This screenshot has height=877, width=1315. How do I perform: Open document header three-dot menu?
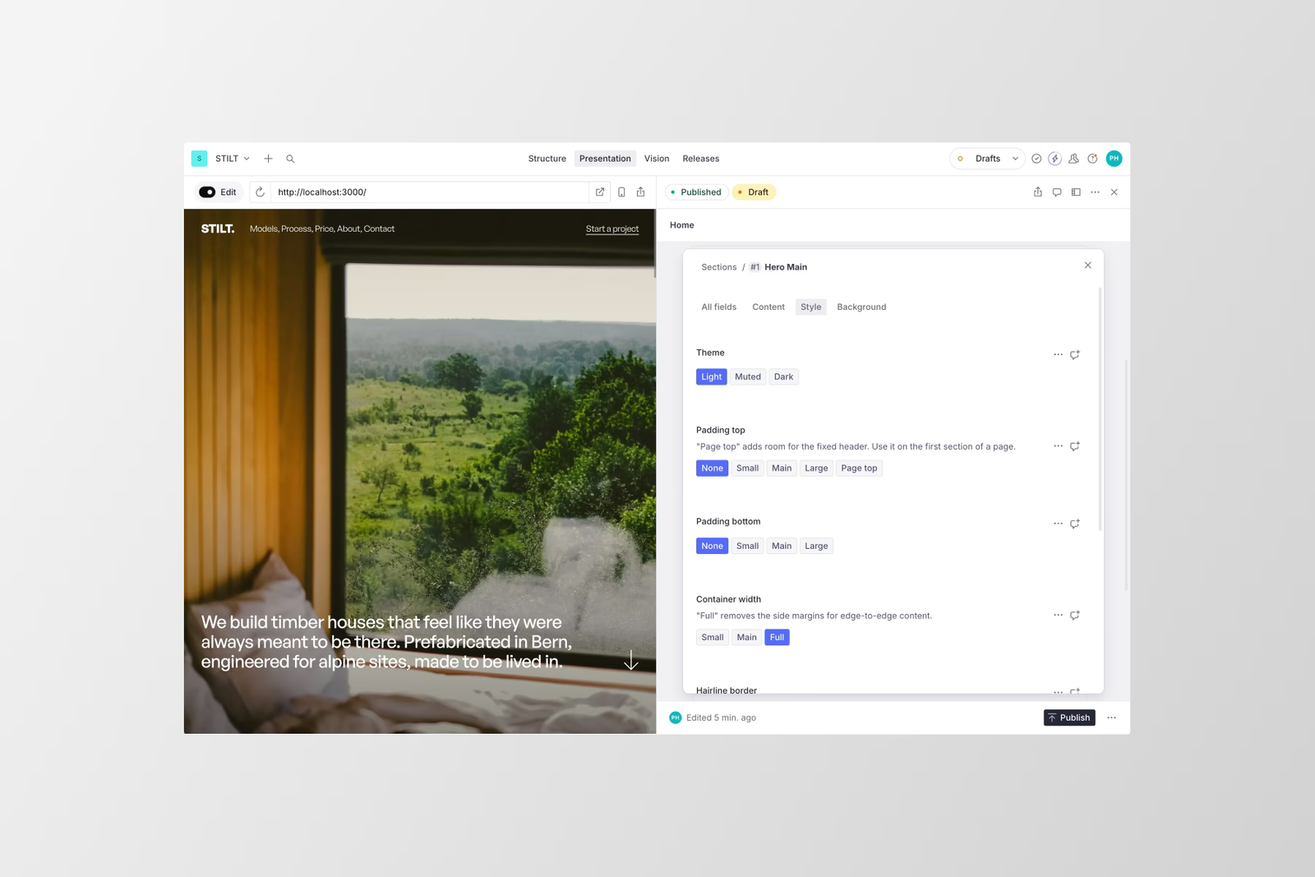(1095, 192)
